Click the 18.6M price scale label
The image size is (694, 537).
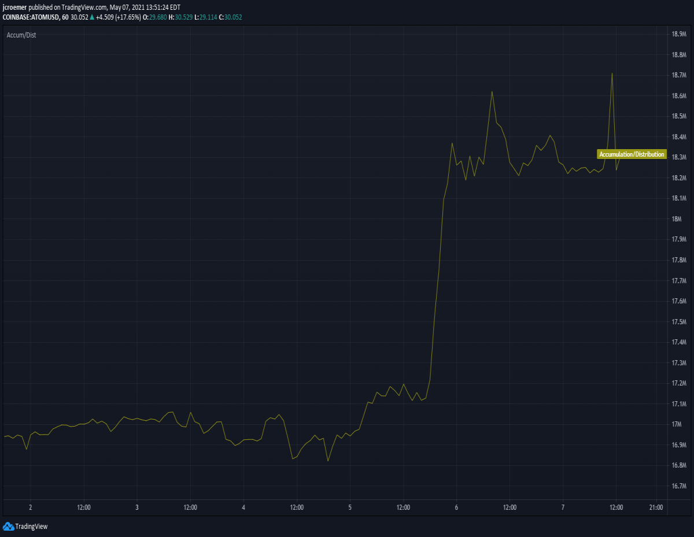(678, 96)
